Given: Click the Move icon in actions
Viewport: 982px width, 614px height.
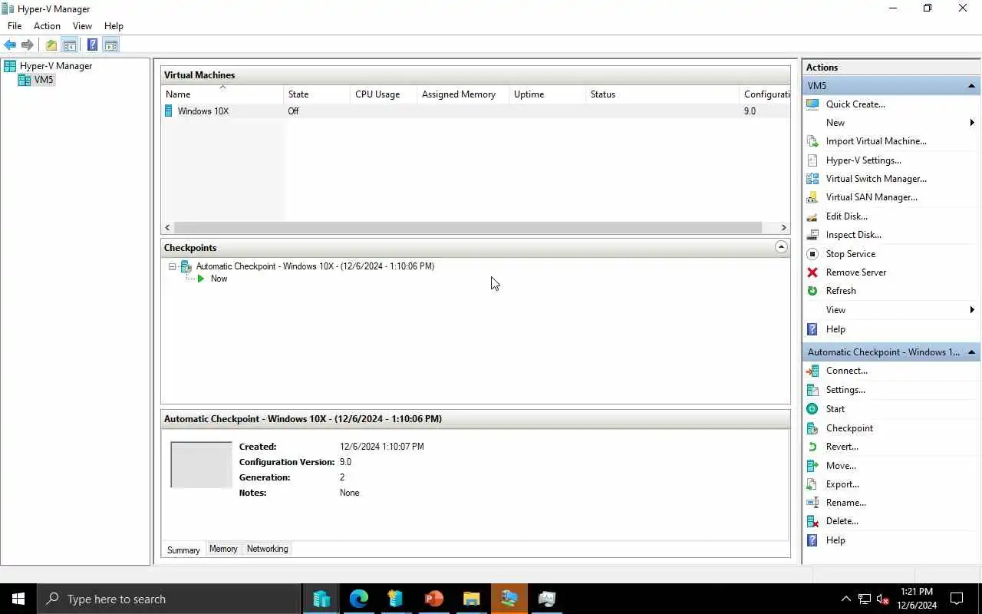Looking at the screenshot, I should coord(812,466).
